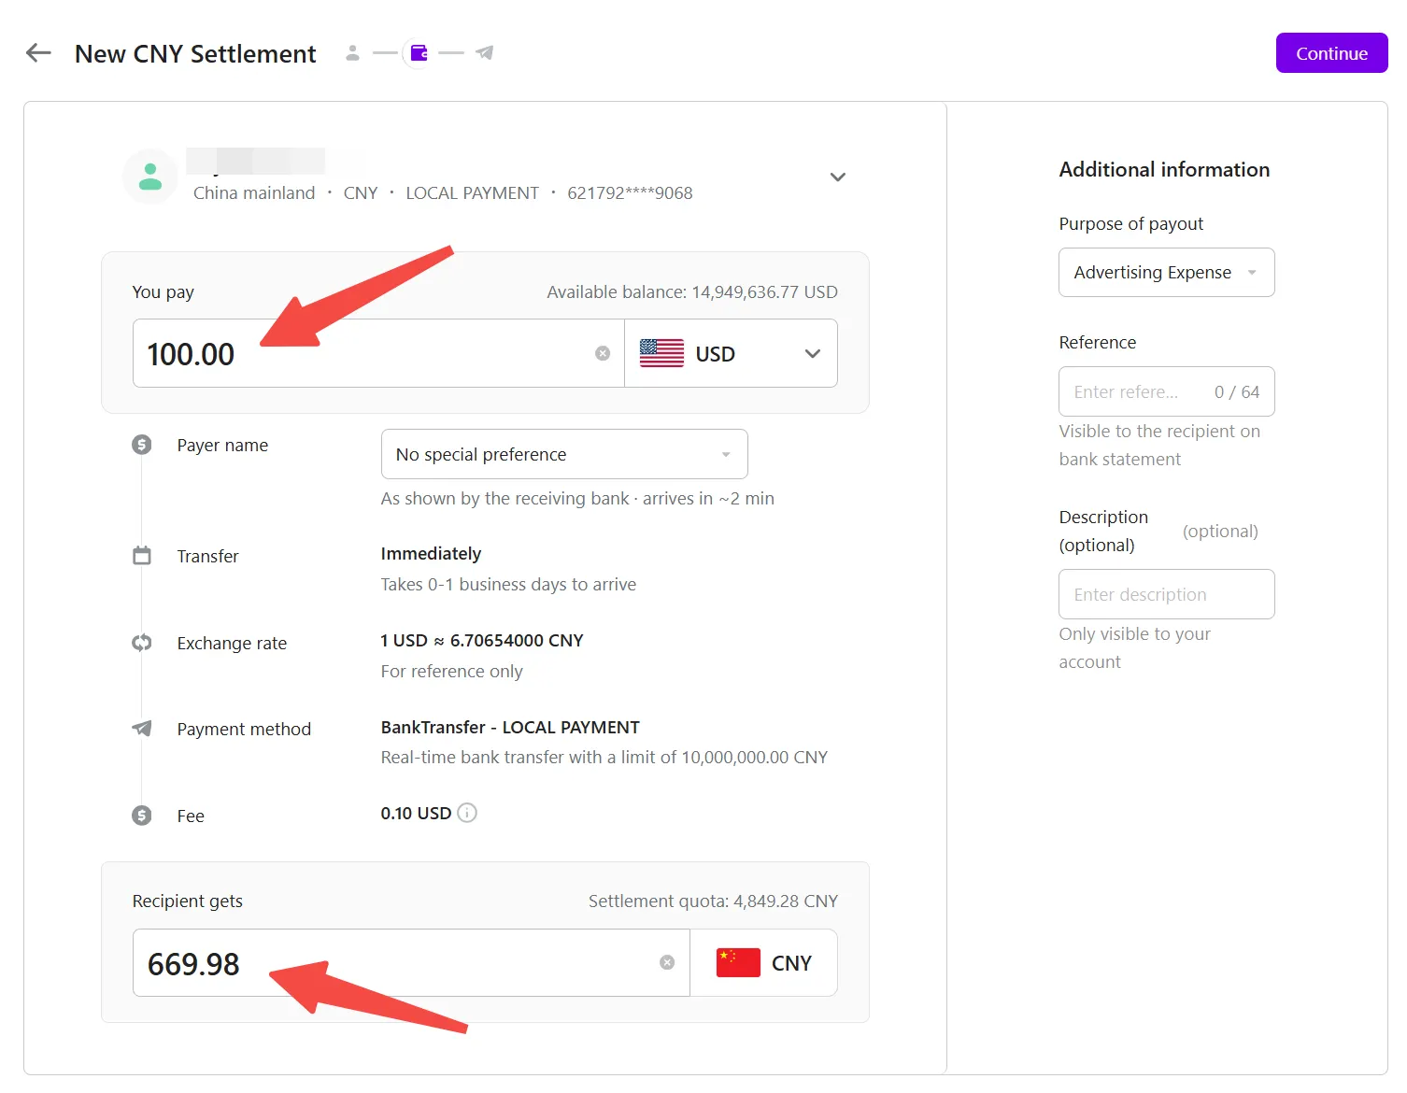Click the recipient step person icon

click(352, 53)
